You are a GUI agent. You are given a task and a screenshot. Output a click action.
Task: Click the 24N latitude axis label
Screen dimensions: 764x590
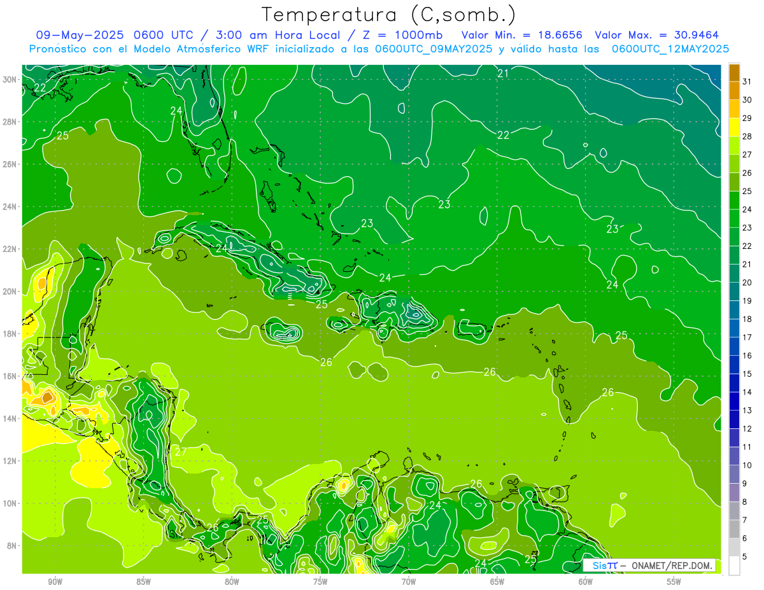10,207
